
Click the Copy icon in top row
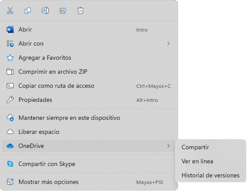(28, 11)
